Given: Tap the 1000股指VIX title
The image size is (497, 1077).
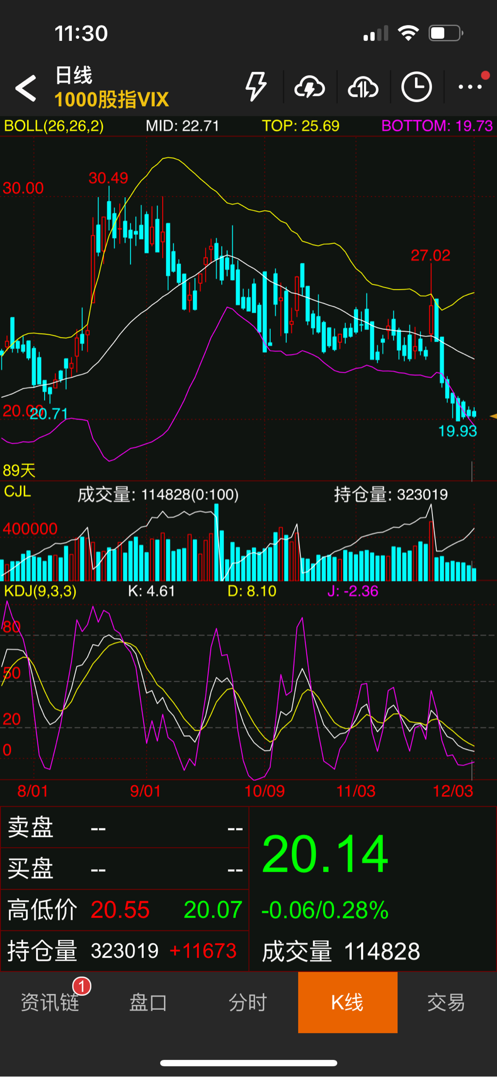Looking at the screenshot, I should tap(111, 100).
